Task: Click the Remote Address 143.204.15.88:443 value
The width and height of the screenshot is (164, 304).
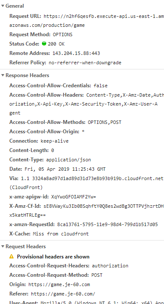Action: click(76, 53)
